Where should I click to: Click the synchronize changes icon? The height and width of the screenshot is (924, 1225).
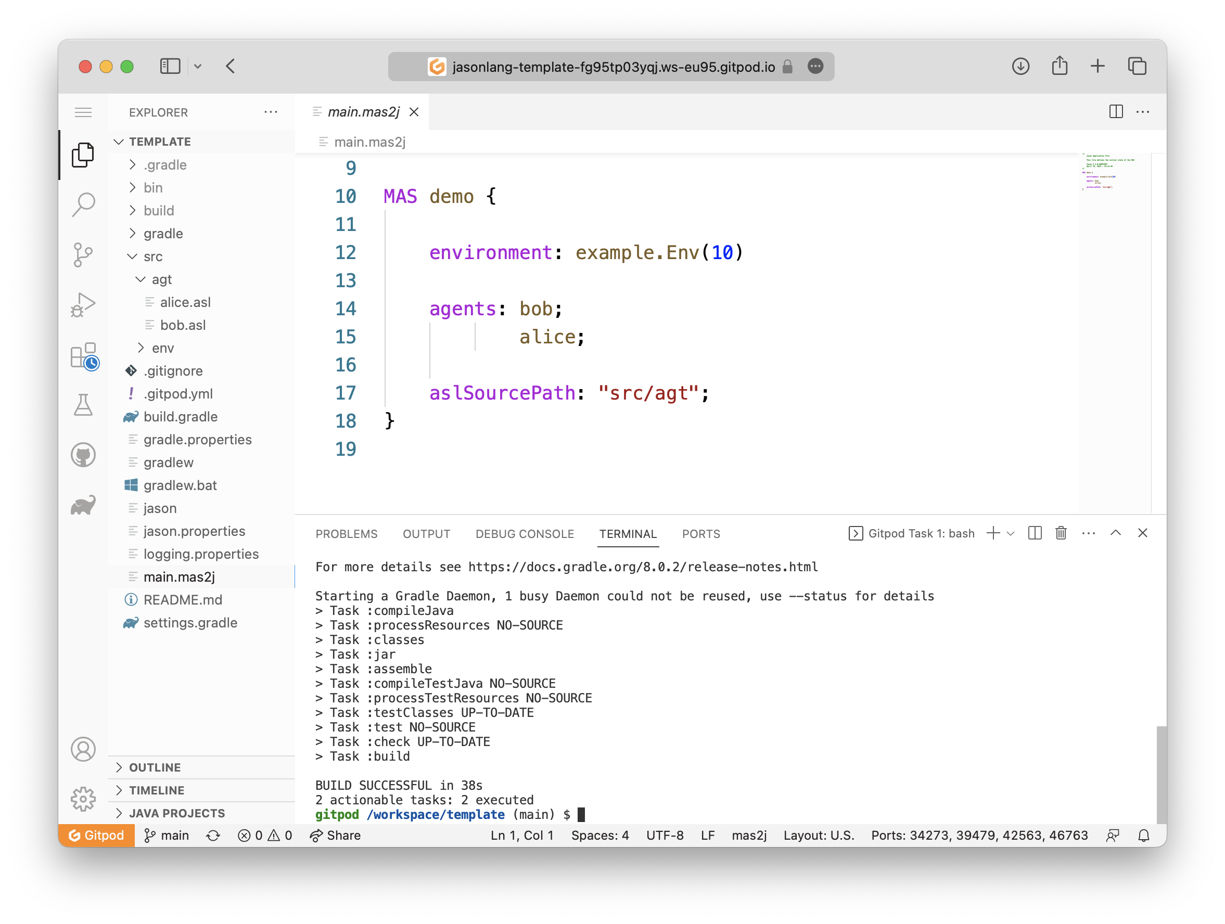(213, 836)
